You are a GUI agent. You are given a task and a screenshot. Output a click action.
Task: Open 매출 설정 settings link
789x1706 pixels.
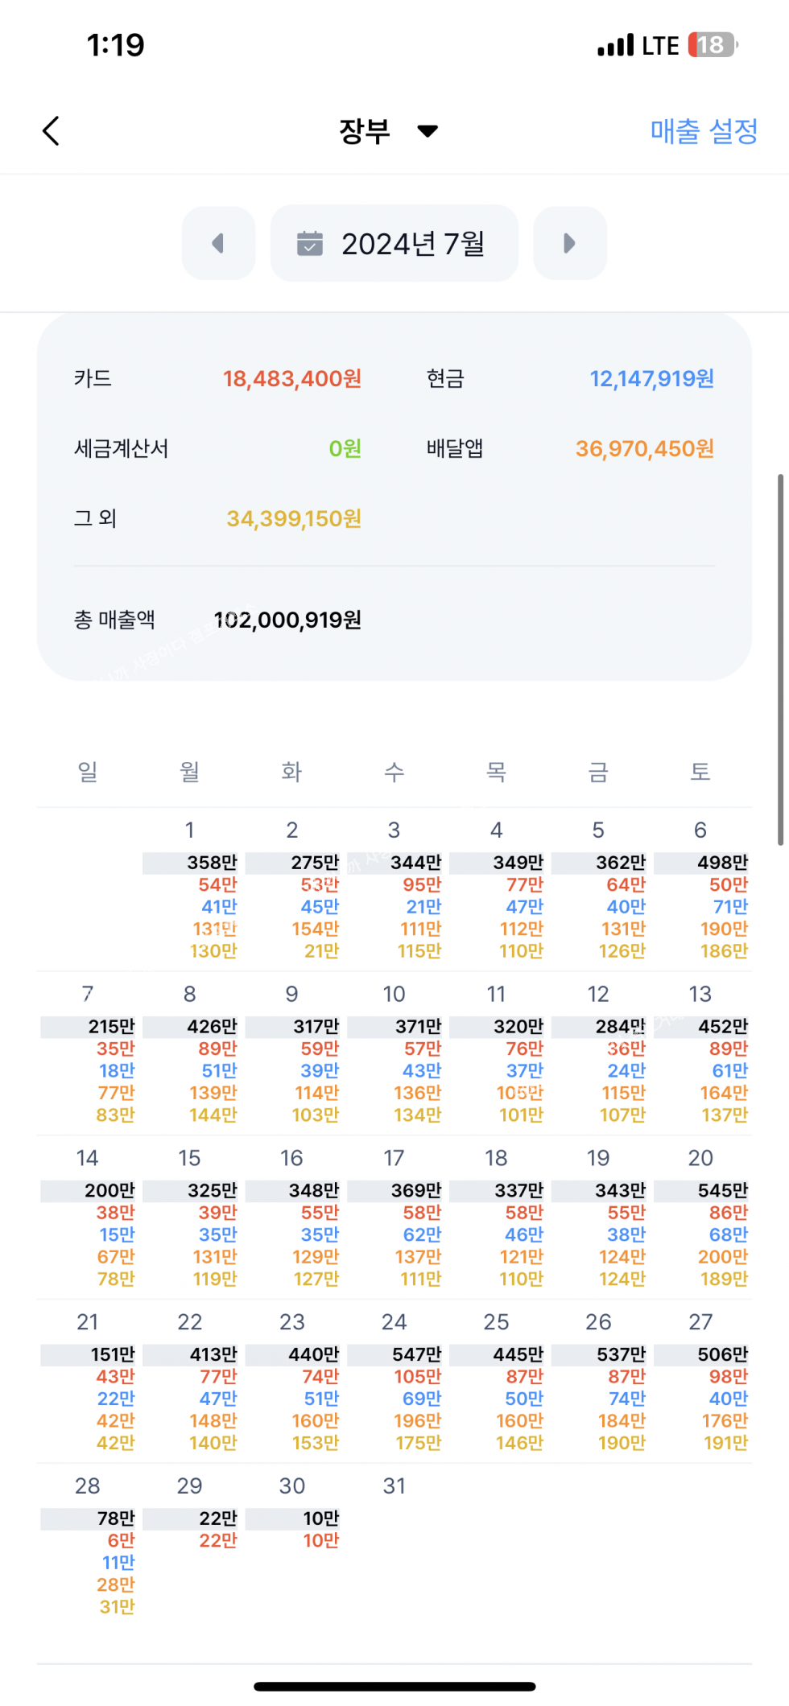point(704,131)
